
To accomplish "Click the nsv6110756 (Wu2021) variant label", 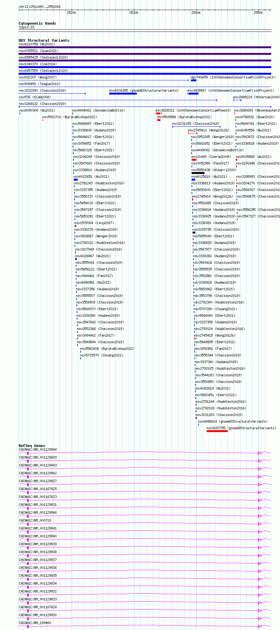I will pyautogui.click(x=36, y=44).
